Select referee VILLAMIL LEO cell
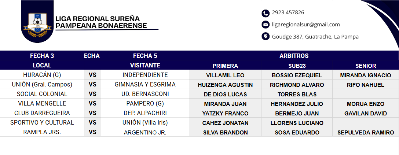Image resolution: width=399 pixels, height=155 pixels. [x=225, y=75]
